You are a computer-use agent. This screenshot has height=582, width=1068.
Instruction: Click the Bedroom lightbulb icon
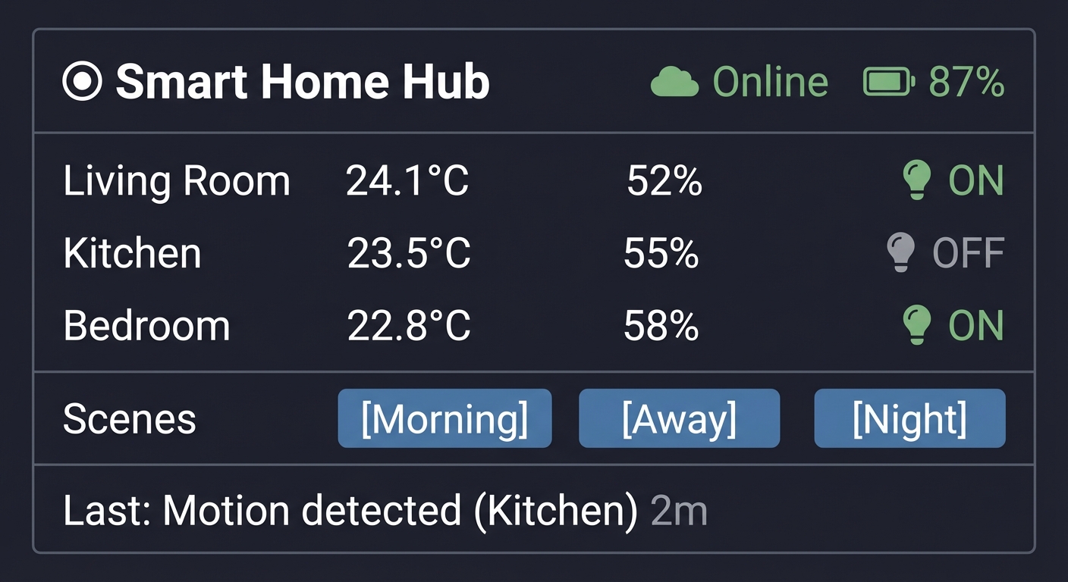(x=917, y=324)
